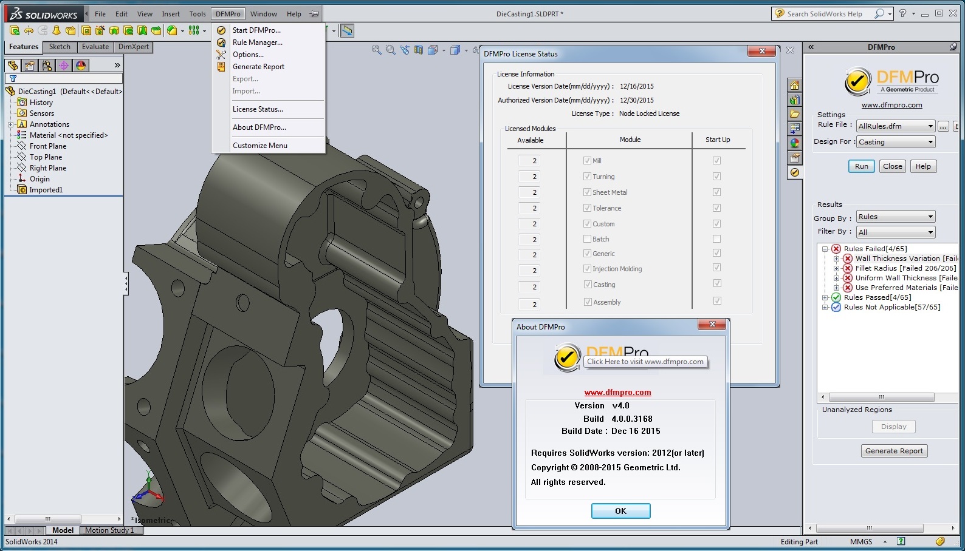Open the Rule File dropdown AllRules.dfm
This screenshot has height=551, width=965.
[x=895, y=126]
